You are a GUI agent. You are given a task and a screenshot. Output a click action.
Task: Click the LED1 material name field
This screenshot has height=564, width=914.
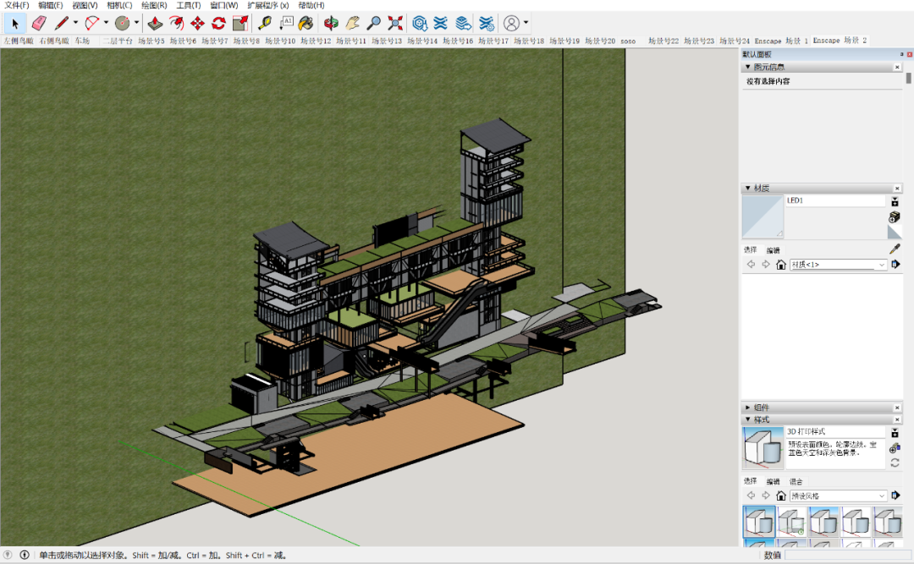(x=835, y=200)
